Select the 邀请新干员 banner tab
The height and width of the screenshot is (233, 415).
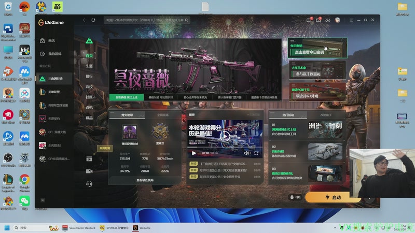click(x=264, y=97)
